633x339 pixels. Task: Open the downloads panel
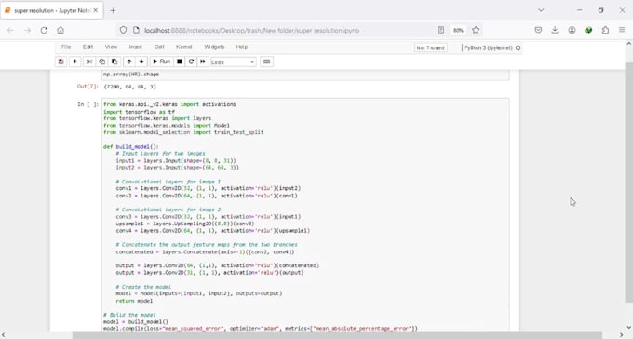pos(555,30)
